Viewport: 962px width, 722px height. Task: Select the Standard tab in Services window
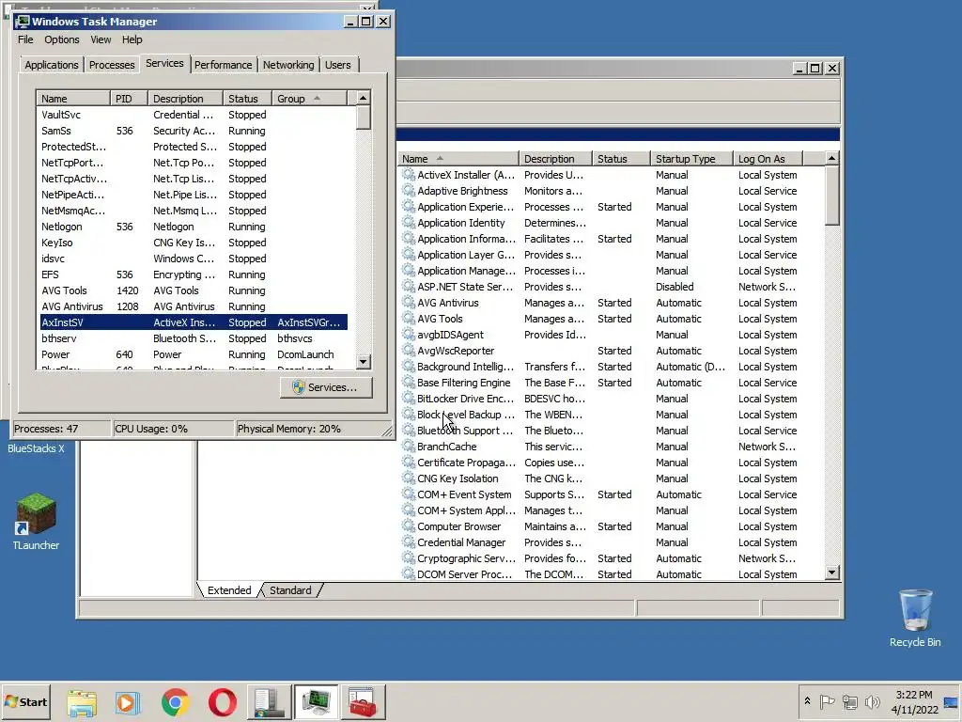tap(290, 590)
